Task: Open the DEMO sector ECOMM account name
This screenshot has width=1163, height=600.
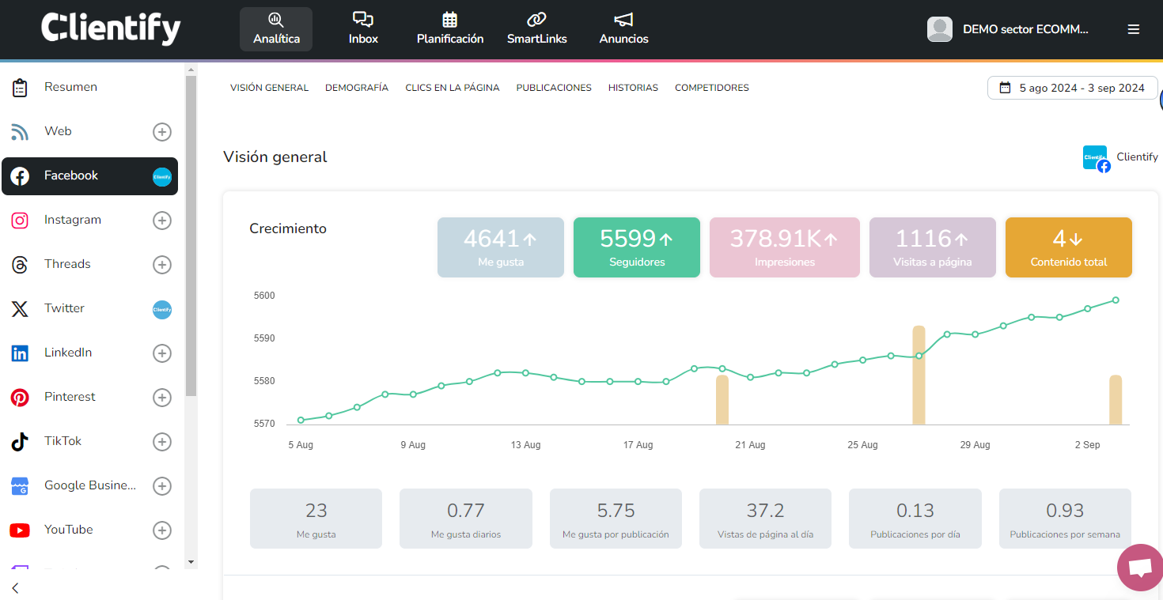Action: coord(1025,29)
